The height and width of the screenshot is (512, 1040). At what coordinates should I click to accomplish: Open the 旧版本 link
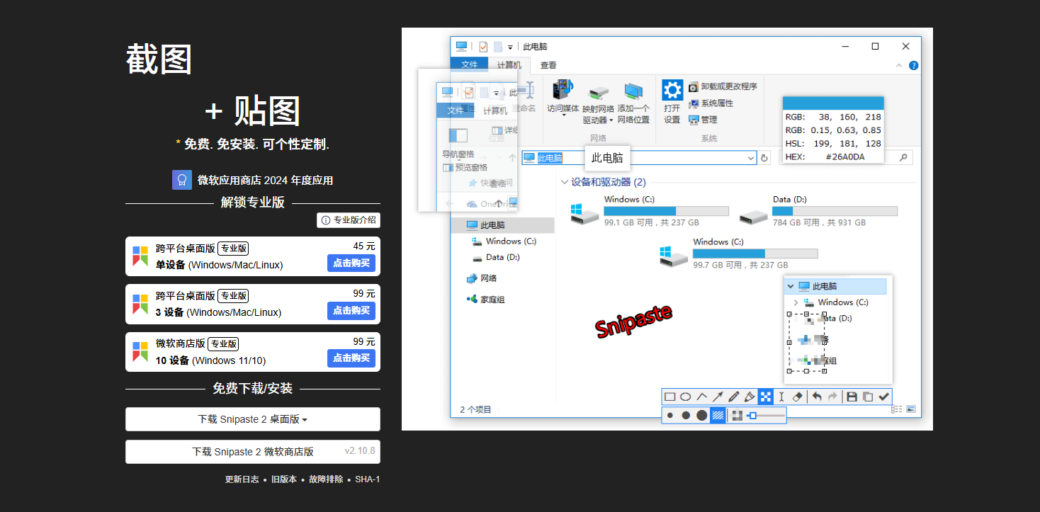284,479
